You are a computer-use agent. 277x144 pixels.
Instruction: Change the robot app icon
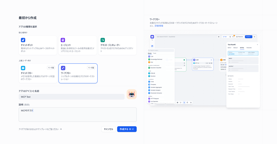click(131, 94)
